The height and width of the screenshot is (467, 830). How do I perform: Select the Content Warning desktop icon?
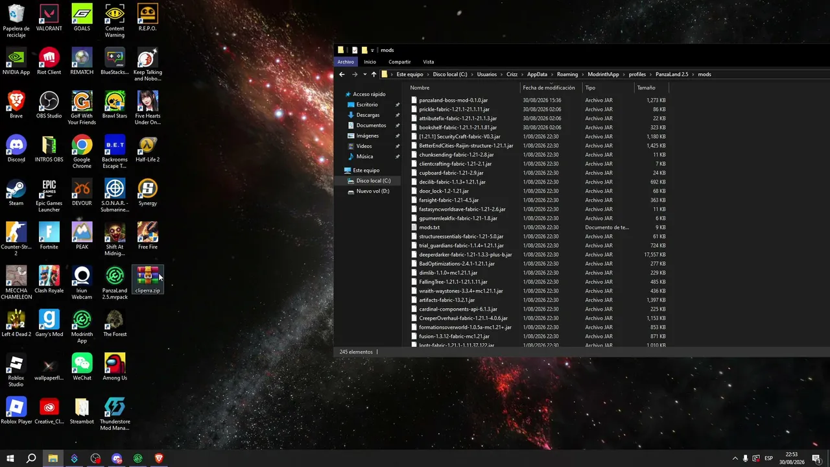[115, 21]
